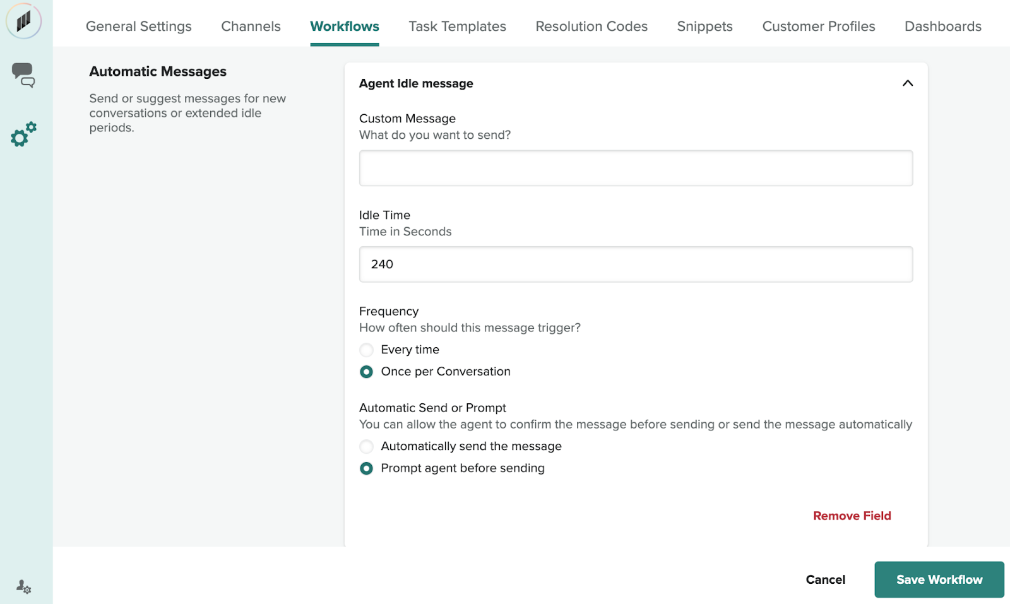Screen dimensions: 1010x604
Task: Click the Save Workflow button
Action: 939,579
